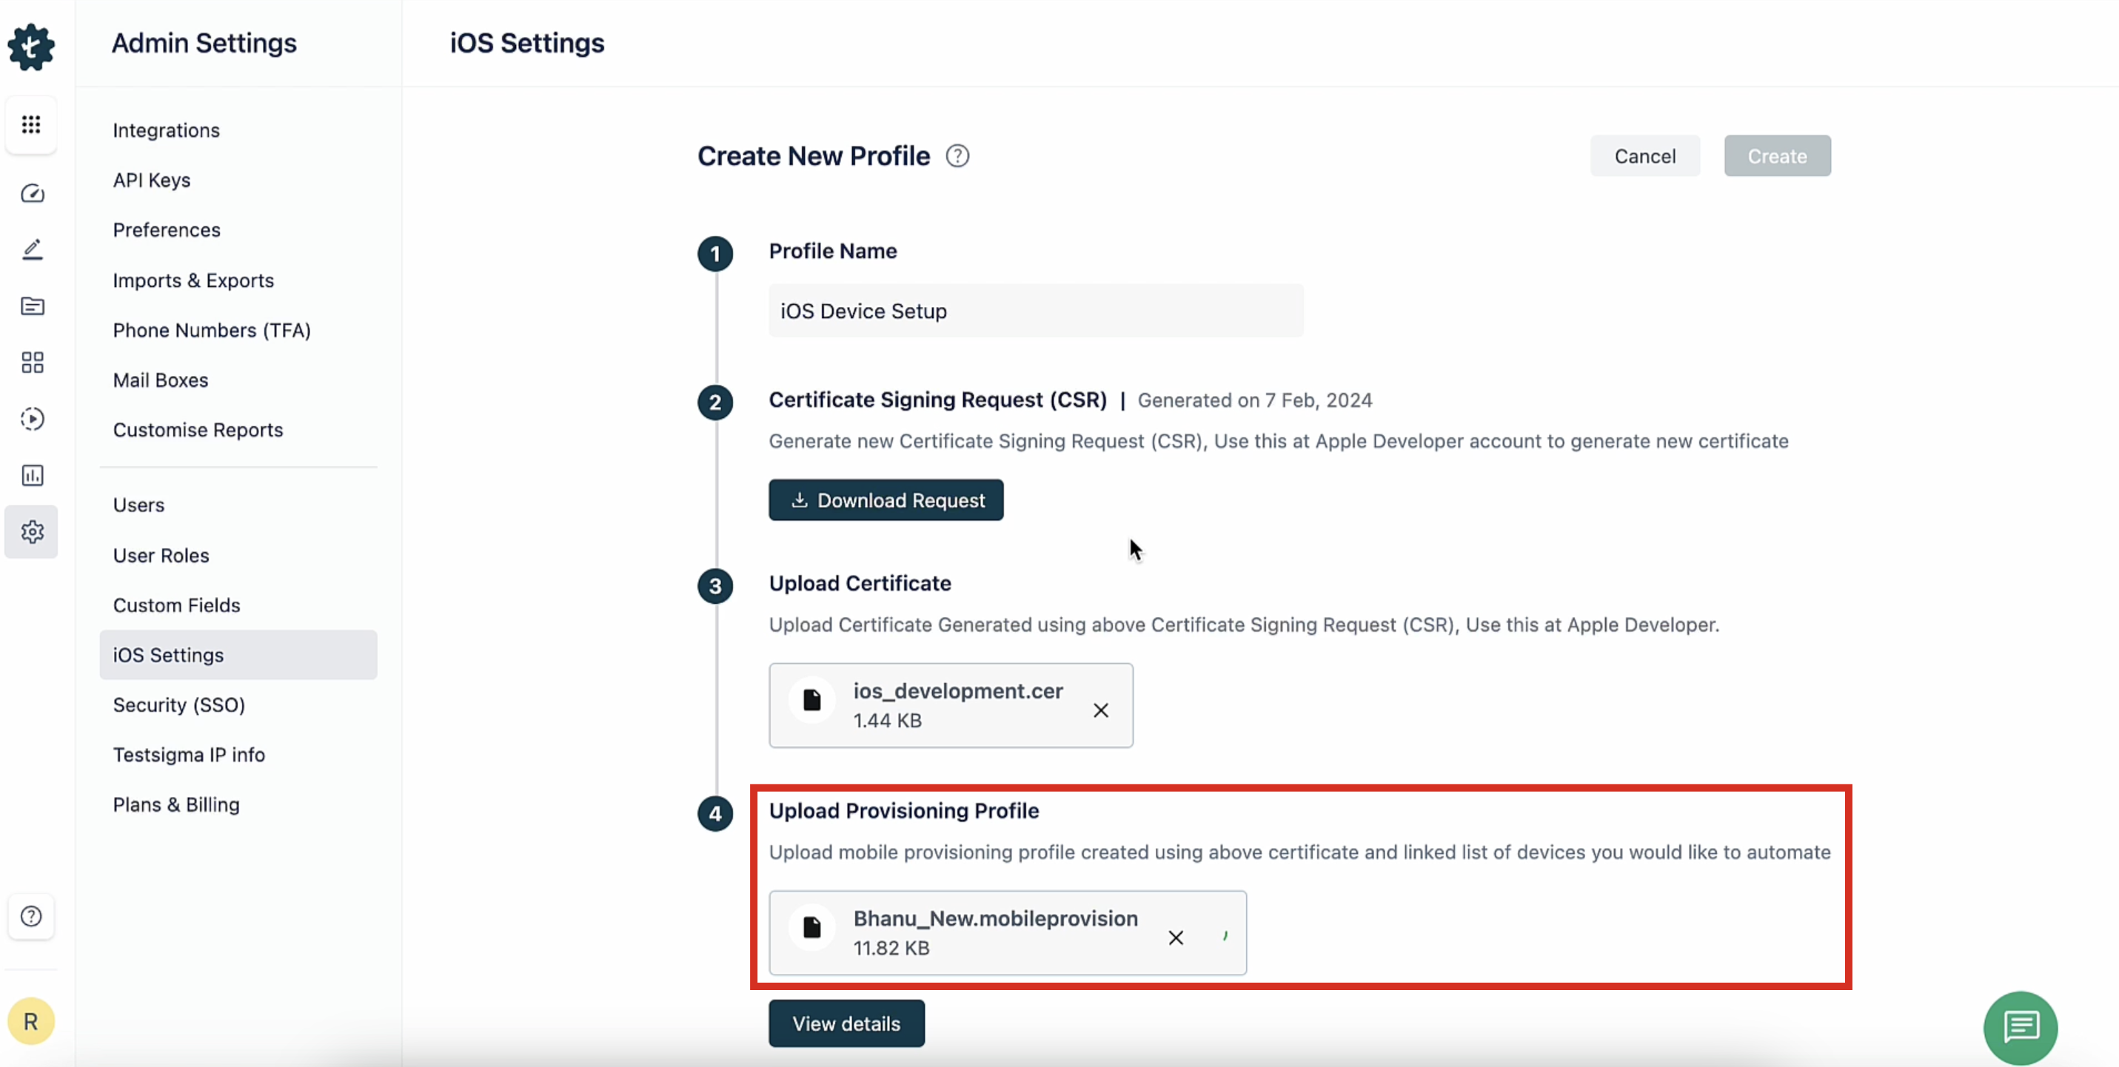Edit the Profile Name field

point(1035,311)
